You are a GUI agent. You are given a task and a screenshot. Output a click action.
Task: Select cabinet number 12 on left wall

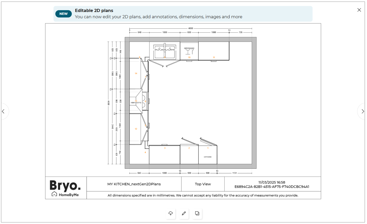pos(135,129)
